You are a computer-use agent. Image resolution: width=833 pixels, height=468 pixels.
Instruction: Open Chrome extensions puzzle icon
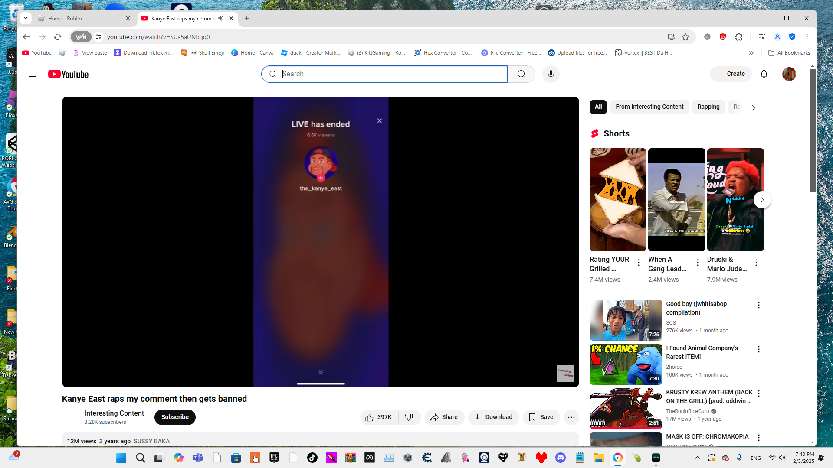tap(739, 37)
